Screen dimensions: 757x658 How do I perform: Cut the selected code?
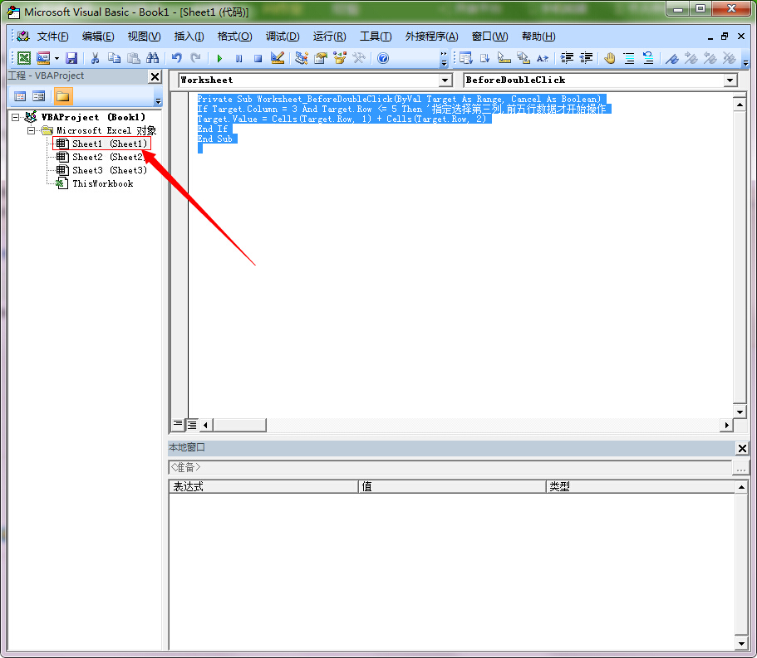coord(95,58)
